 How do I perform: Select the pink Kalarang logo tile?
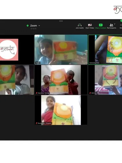(17, 49)
